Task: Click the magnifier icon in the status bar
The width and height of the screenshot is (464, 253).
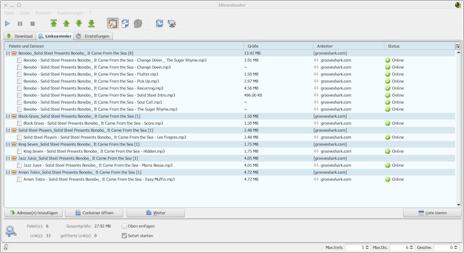Action: (5, 247)
